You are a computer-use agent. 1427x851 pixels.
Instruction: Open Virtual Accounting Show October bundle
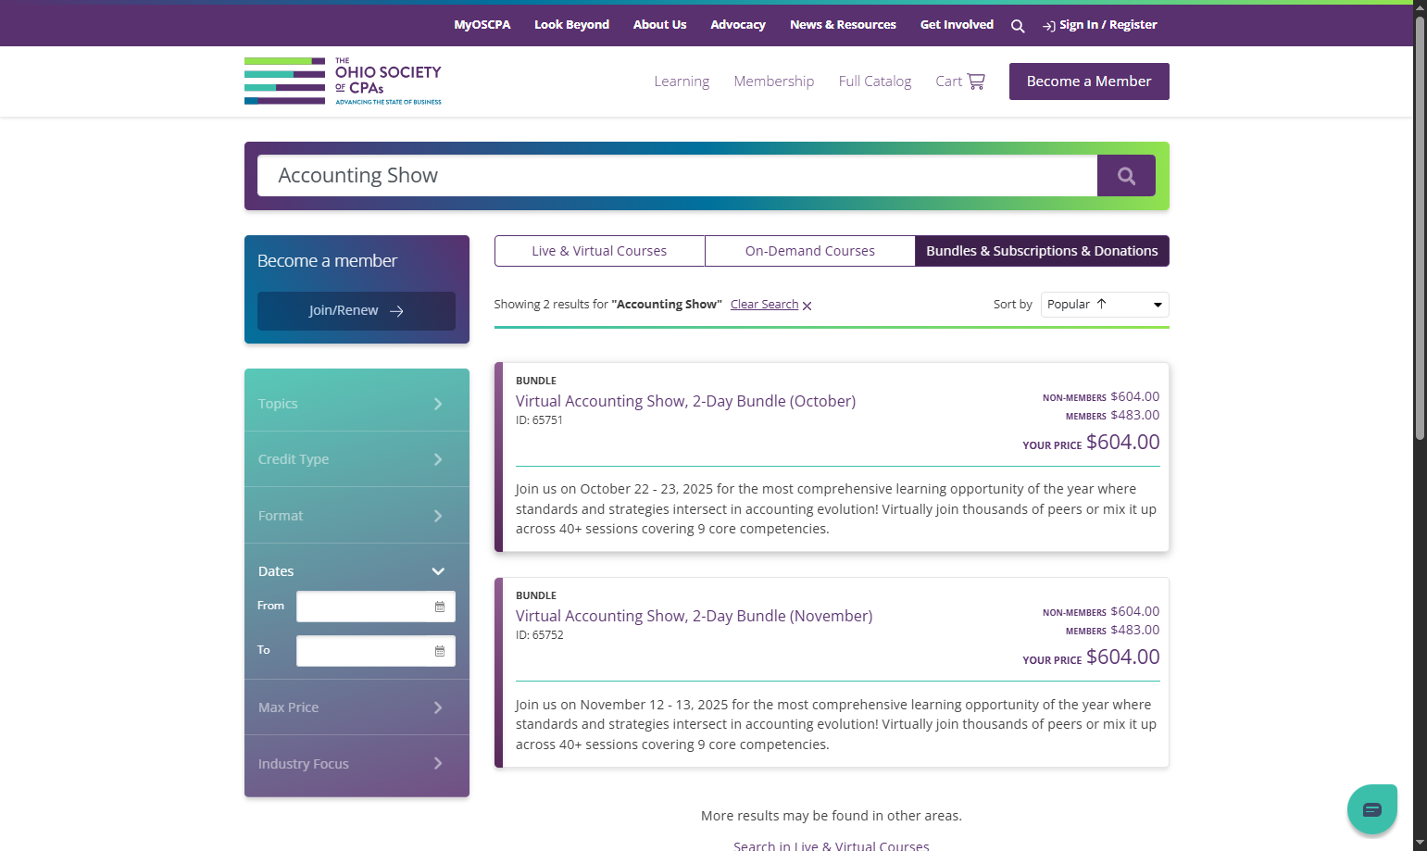click(685, 401)
